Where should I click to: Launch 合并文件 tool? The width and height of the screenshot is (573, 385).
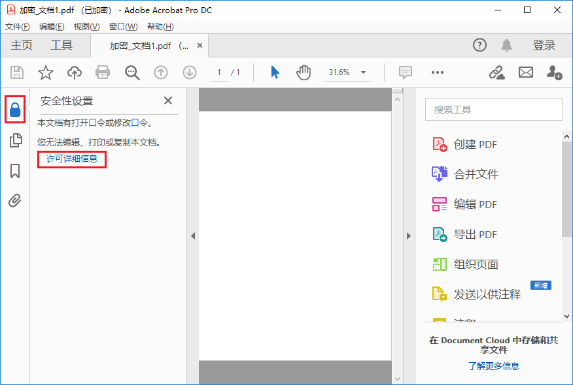tap(465, 174)
